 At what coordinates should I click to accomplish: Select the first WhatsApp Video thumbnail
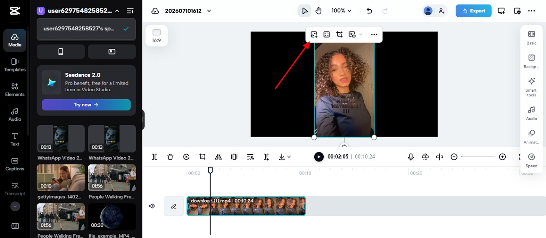[x=61, y=139]
